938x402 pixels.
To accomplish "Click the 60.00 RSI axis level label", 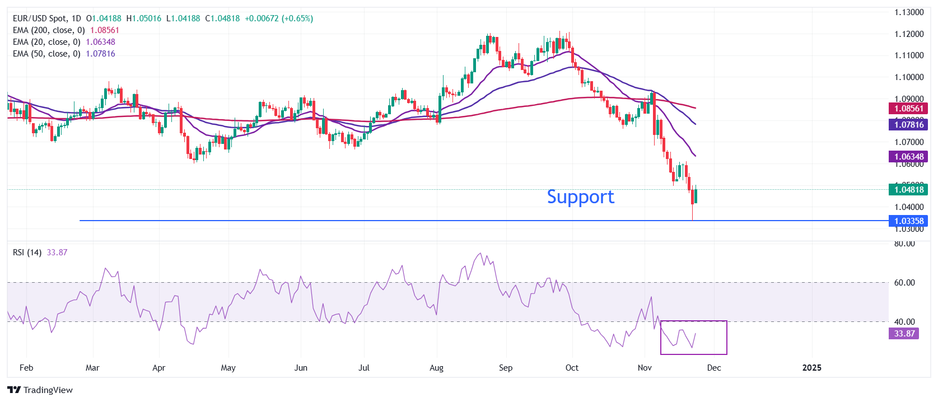I will pyautogui.click(x=904, y=283).
